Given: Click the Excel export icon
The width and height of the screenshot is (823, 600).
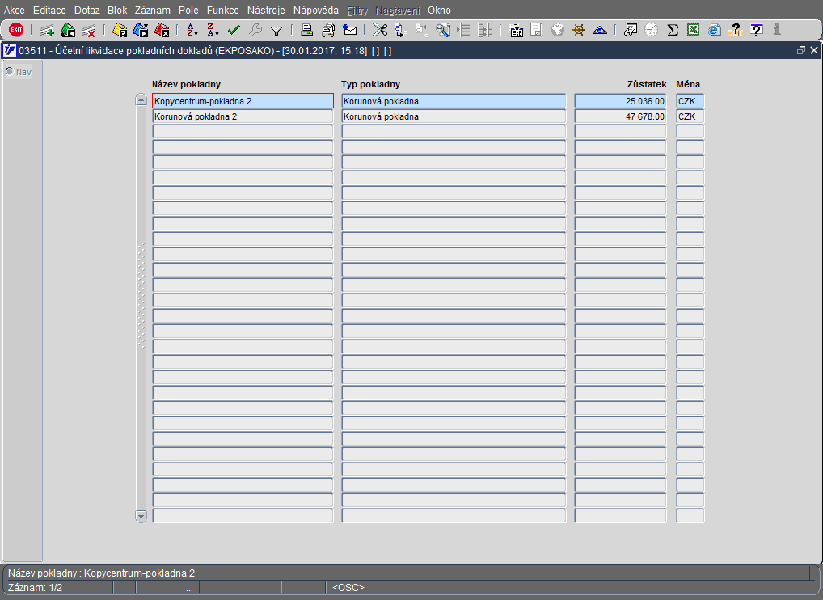Looking at the screenshot, I should pos(693,30).
